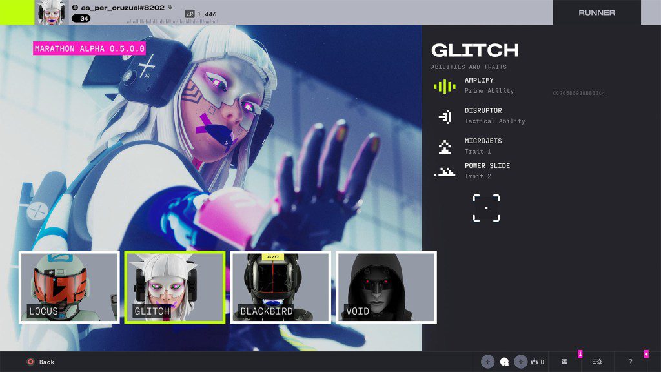
Task: Choose the Locus runner portrait
Action: tap(69, 287)
